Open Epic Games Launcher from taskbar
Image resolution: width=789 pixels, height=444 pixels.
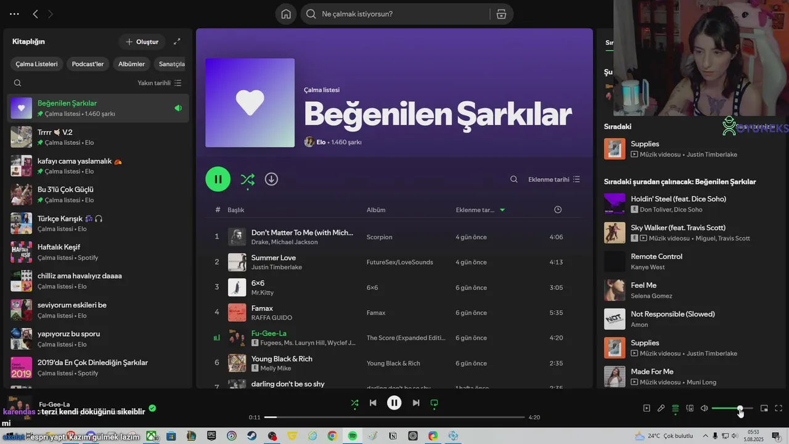pos(211,436)
